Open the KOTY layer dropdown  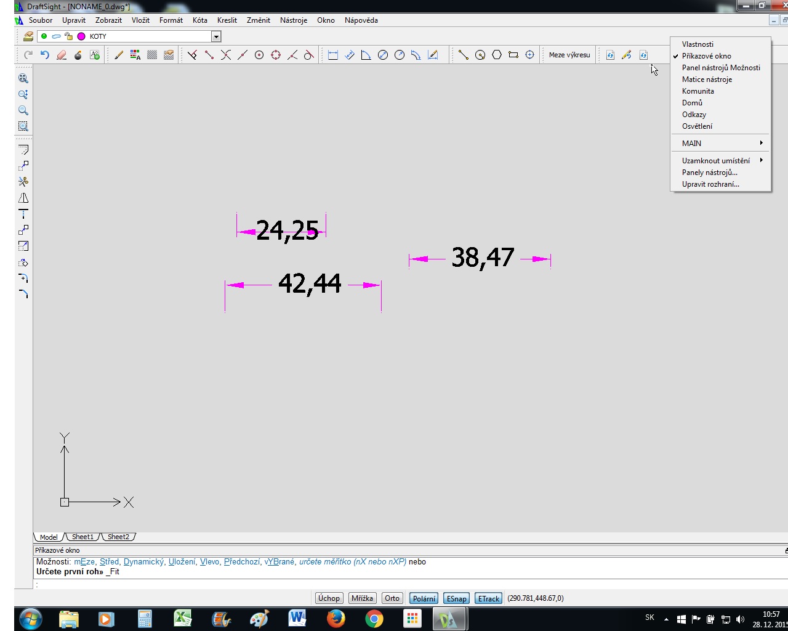coord(215,36)
